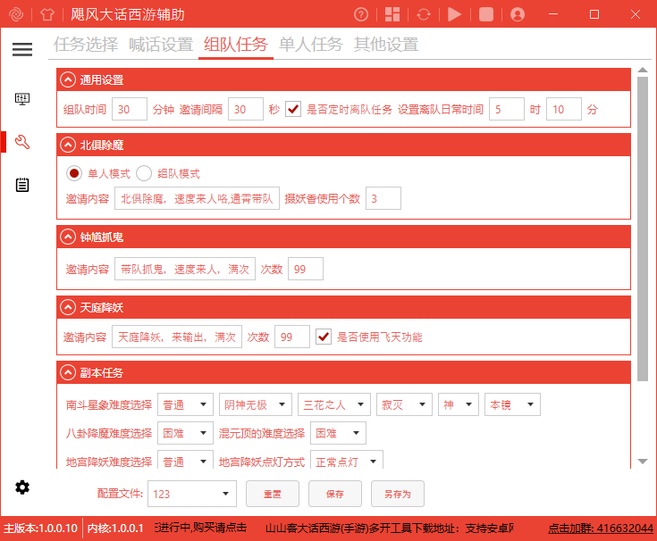Collapse the 钟馗抓鬼 section
Image resolution: width=657 pixels, height=541 pixels.
[67, 237]
